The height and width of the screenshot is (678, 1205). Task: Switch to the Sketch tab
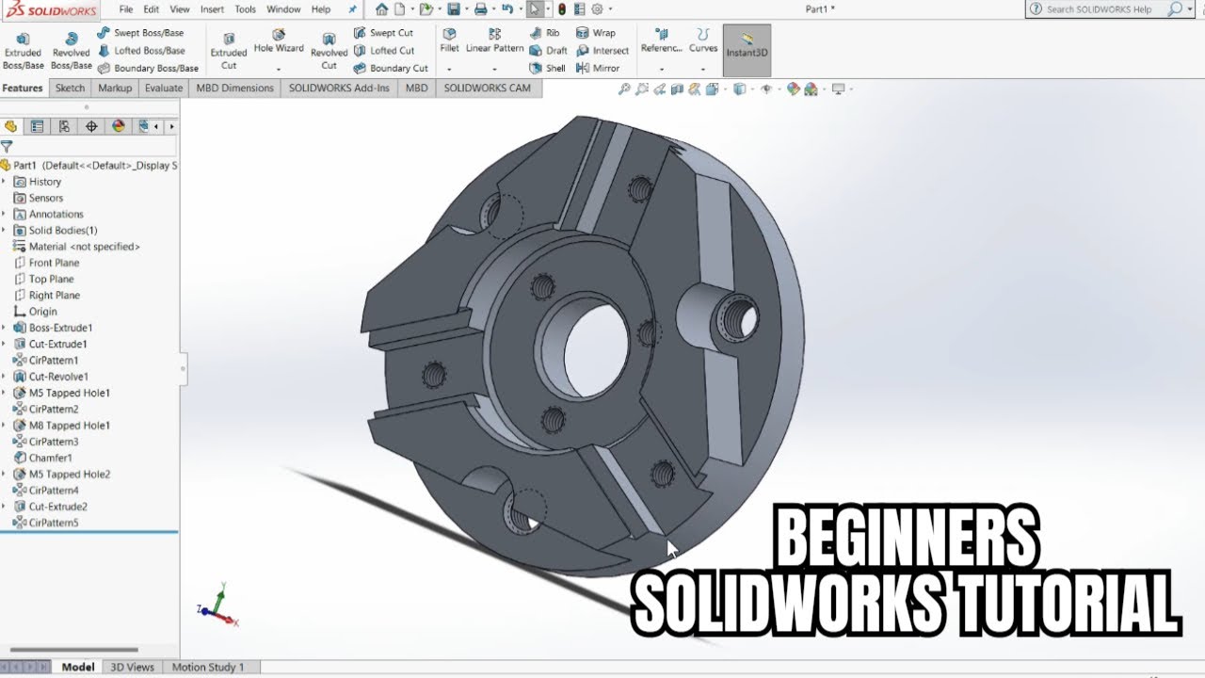[70, 88]
